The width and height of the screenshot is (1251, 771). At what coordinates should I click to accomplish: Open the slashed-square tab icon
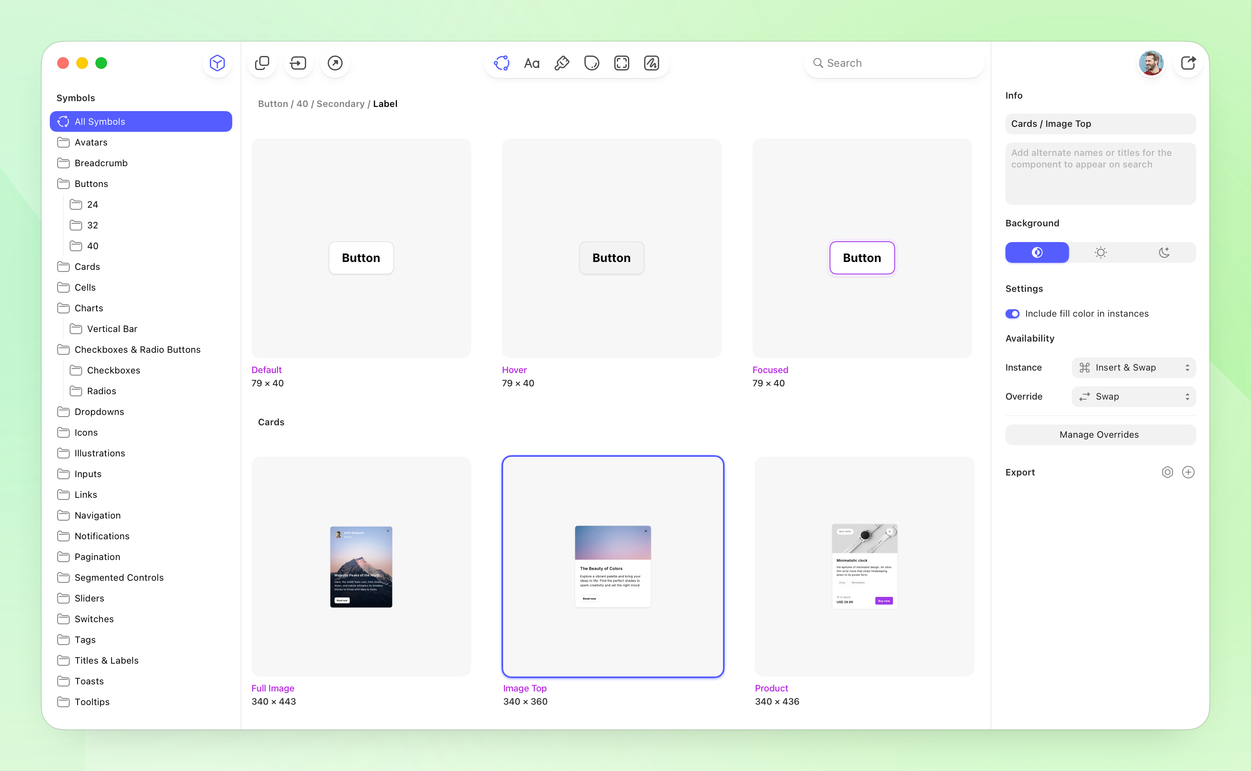click(652, 63)
